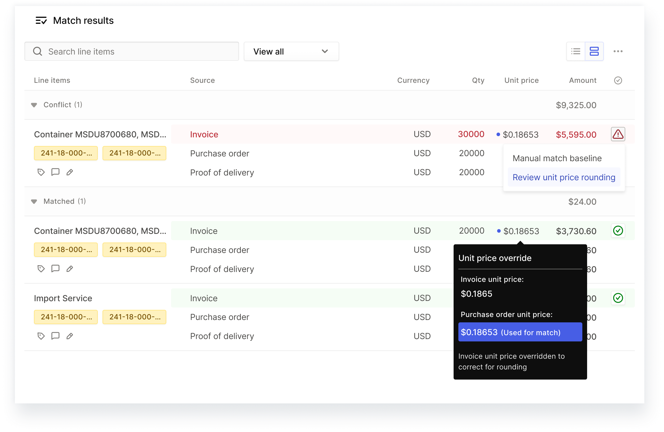Toggle matched check on Import Service invoice
The height and width of the screenshot is (432, 664).
(618, 298)
